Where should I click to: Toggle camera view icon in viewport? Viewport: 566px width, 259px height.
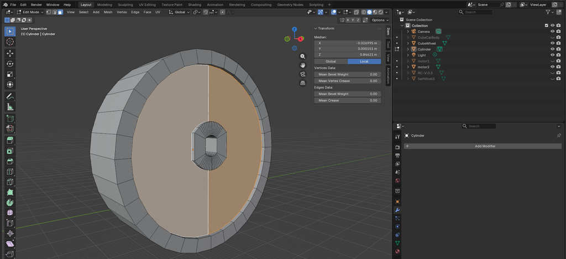(303, 74)
